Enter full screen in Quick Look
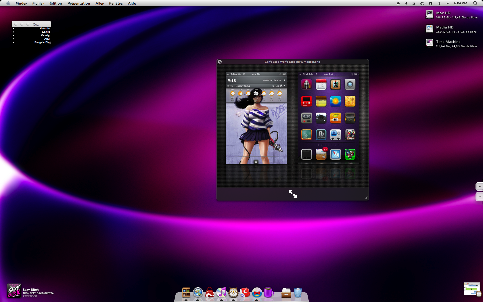 click(x=293, y=194)
